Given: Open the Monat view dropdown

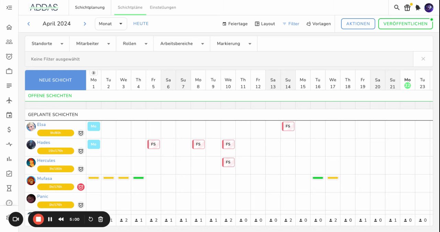Looking at the screenshot, I should 111,24.
